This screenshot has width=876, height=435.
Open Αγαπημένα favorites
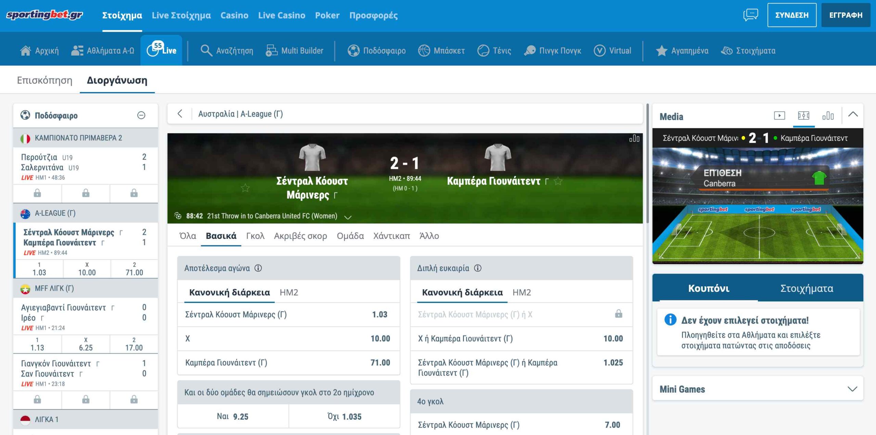point(682,51)
